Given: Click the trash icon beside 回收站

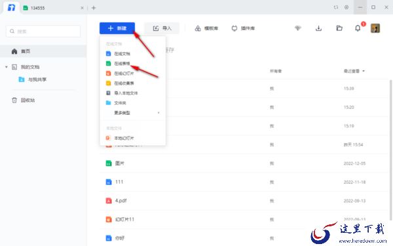Looking at the screenshot, I should [14, 100].
